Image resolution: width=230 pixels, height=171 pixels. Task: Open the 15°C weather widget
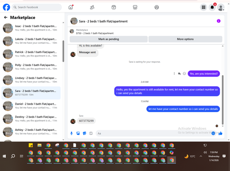[190, 156]
